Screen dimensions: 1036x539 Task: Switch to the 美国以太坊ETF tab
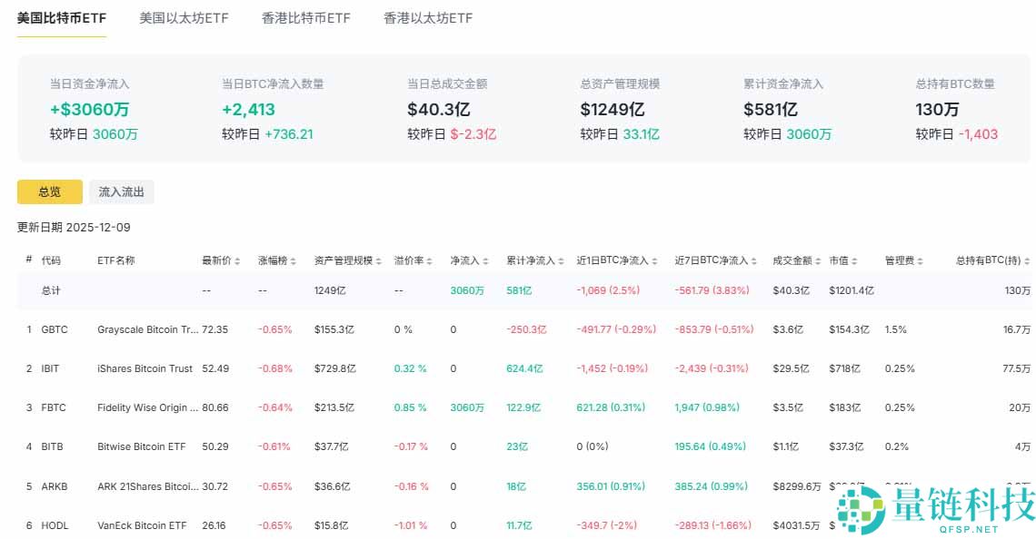(184, 17)
